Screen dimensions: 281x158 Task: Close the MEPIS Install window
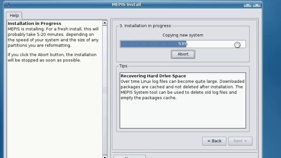click(256, 5)
